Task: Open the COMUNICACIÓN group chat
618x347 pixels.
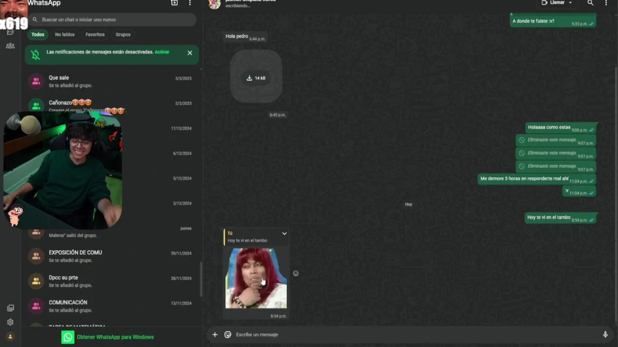Action: point(112,306)
